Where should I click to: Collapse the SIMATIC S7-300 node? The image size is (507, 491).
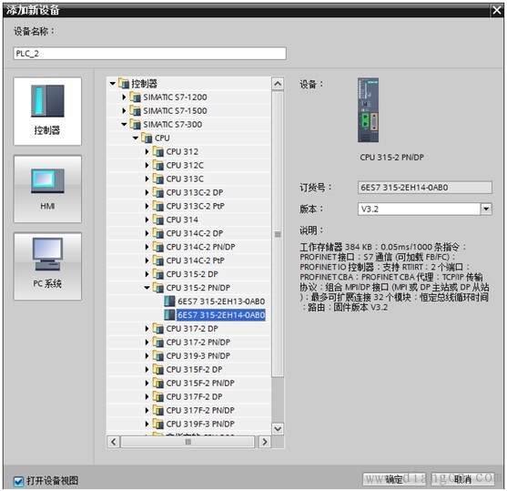point(124,124)
